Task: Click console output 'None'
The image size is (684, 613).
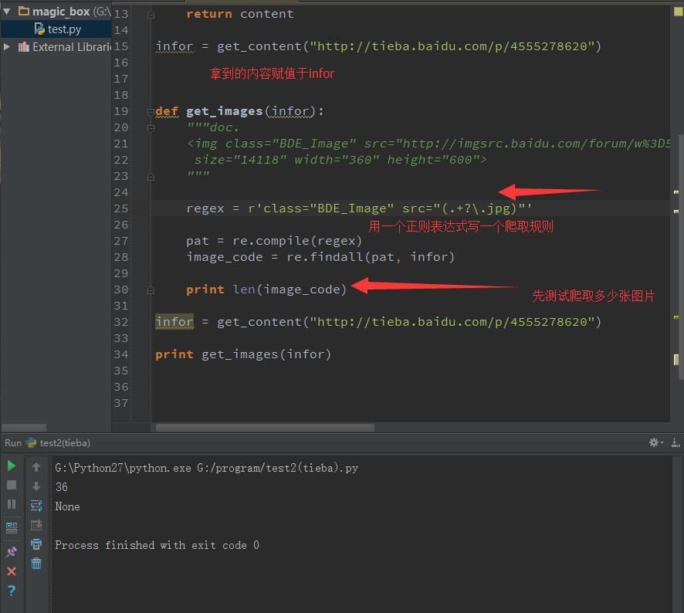Action: tap(67, 506)
